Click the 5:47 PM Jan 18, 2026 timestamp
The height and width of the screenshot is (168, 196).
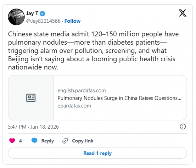tap(34, 127)
